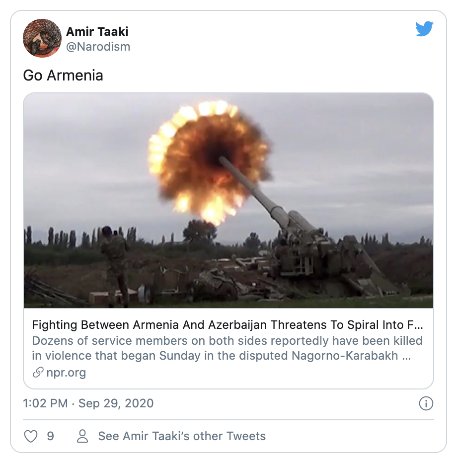Like the tweet with the heart icon

point(31,436)
